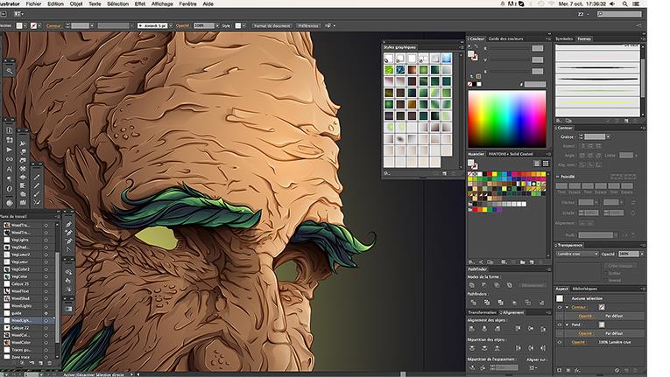Screen dimensions: 670x377
Task: Click the first Pathfinder shape mode icon
Action: [473, 284]
